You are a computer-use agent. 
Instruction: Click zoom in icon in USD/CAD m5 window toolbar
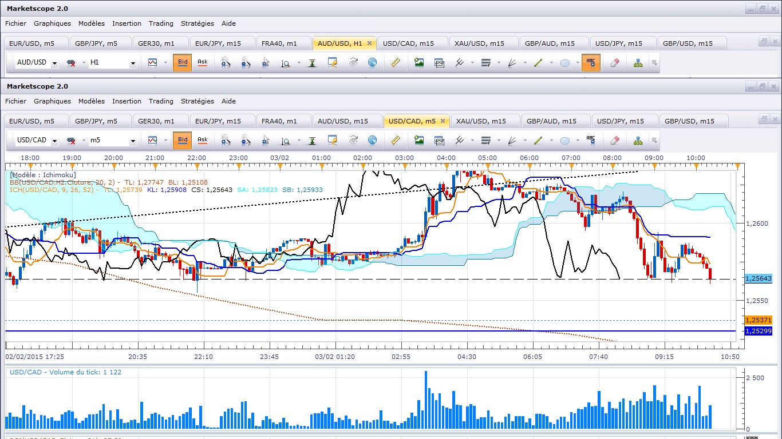tap(226, 140)
